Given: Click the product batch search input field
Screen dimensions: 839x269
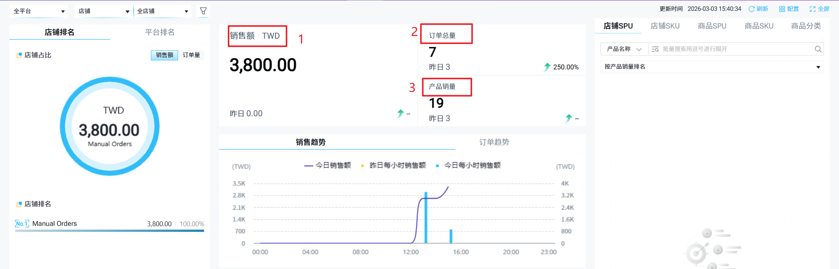Looking at the screenshot, I should pos(734,49).
